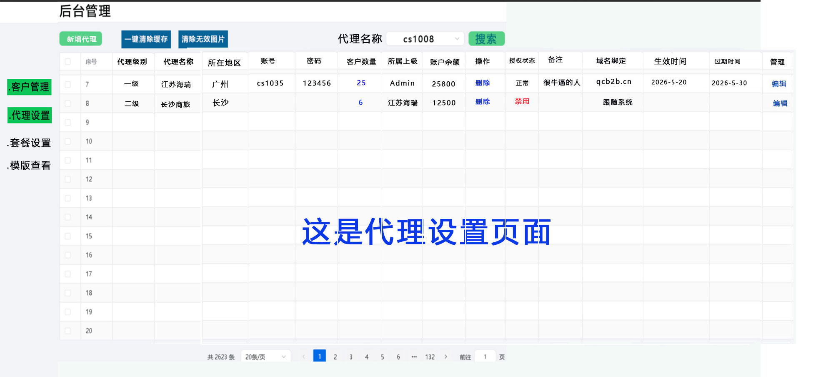This screenshot has width=836, height=377.
Task: Click customer count 6 link
Action: 361,102
